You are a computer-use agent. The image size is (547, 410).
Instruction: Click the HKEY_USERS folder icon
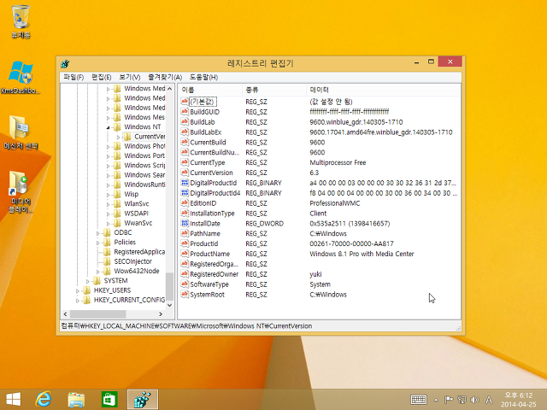(x=86, y=290)
